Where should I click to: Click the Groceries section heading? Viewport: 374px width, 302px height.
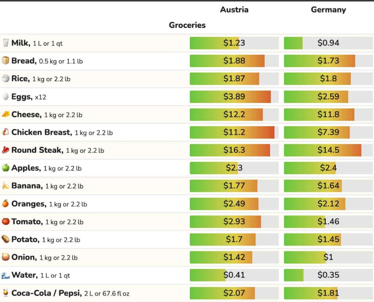point(187,25)
